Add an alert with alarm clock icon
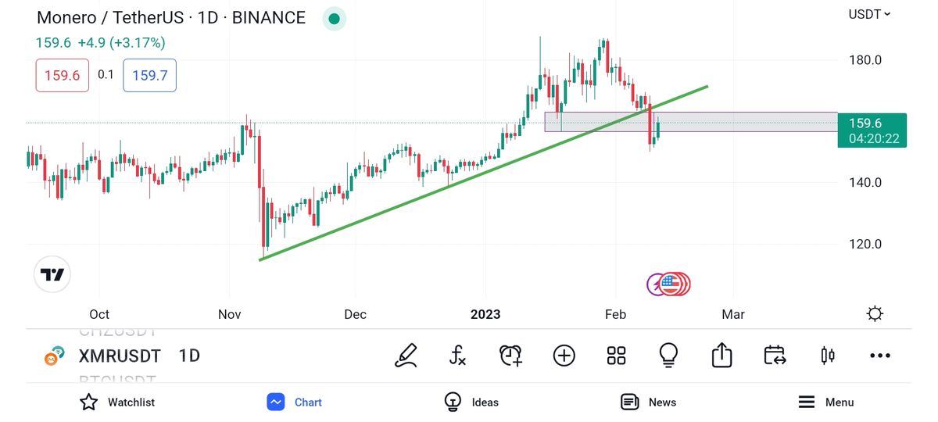Image resolution: width=938 pixels, height=422 pixels. 510,356
